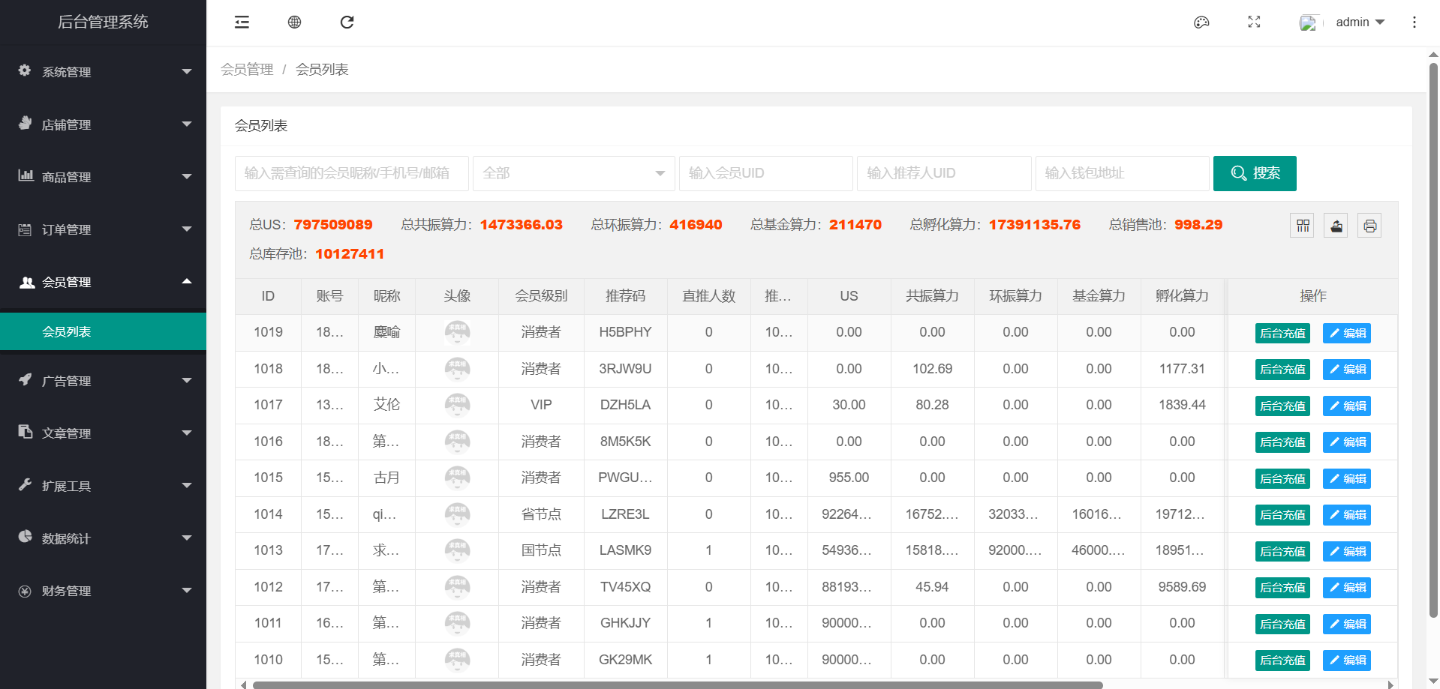Open the three-dot more options menu
This screenshot has width=1440, height=689.
(1414, 22)
